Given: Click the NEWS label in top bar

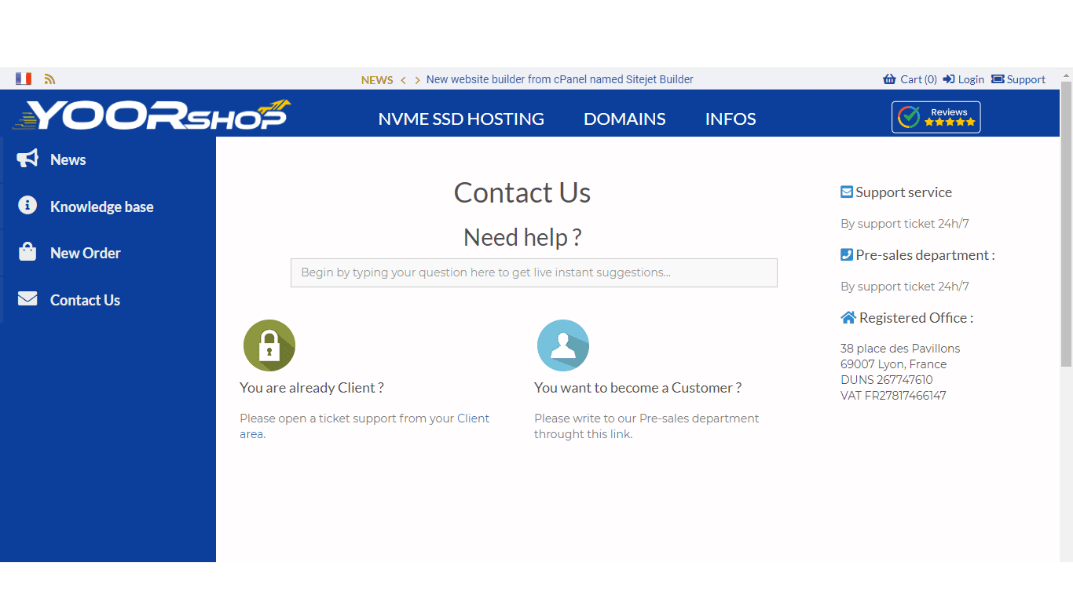Looking at the screenshot, I should 377,80.
